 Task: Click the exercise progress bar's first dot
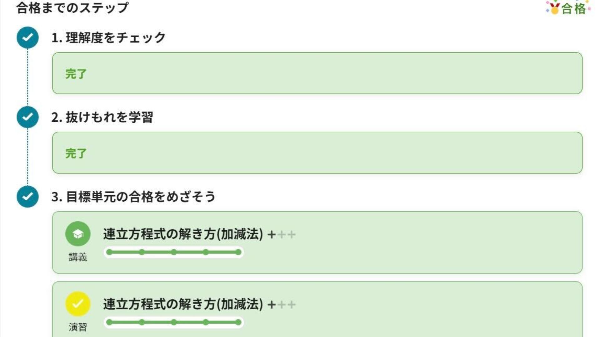(109, 322)
